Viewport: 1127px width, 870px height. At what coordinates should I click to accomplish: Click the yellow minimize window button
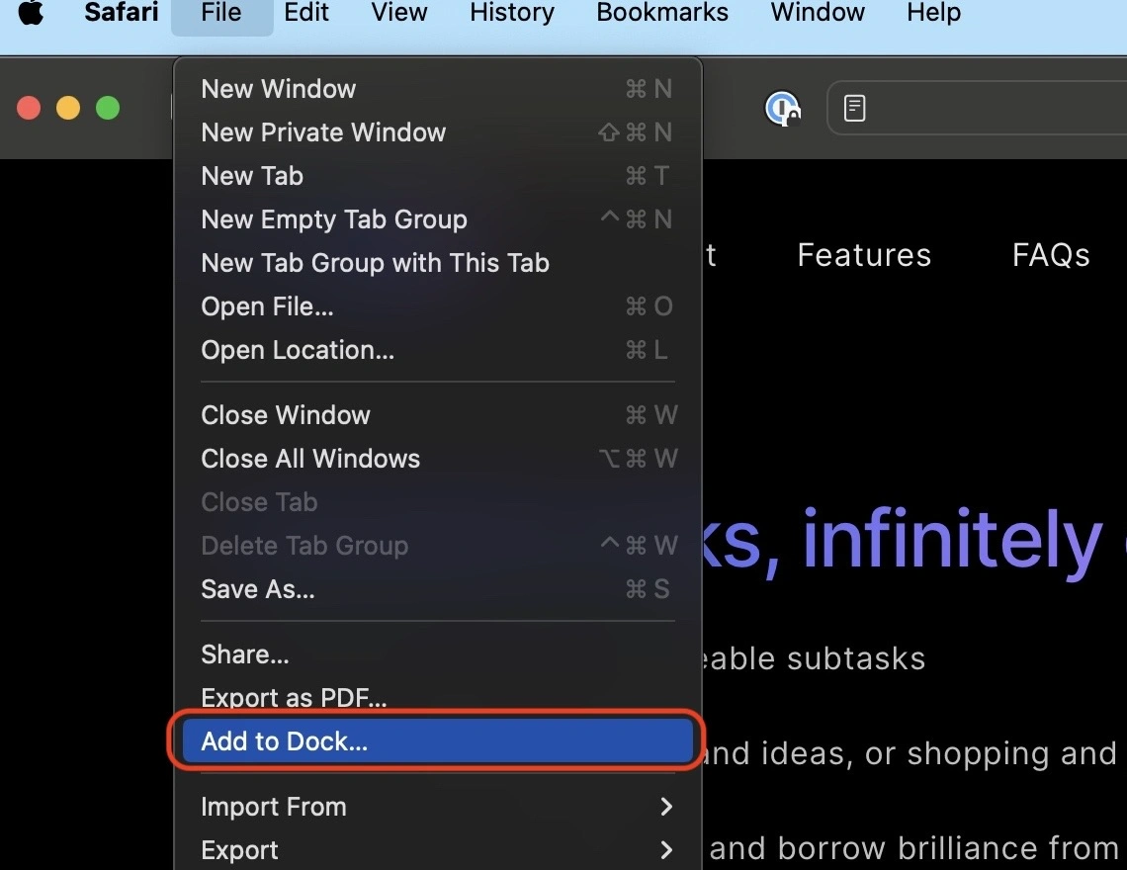(68, 108)
